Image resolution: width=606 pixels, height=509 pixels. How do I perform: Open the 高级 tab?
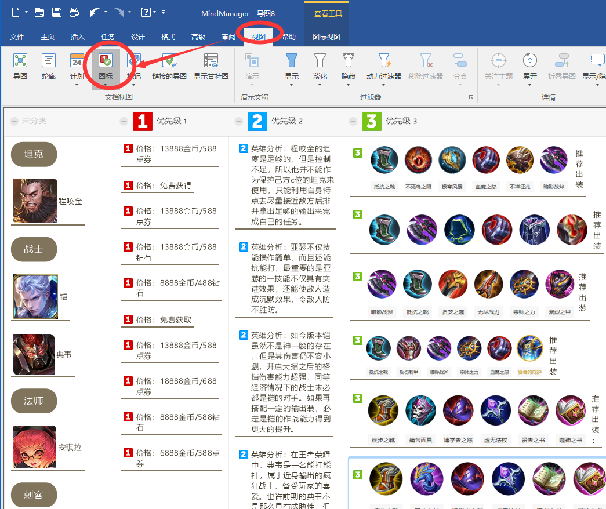[x=198, y=37]
